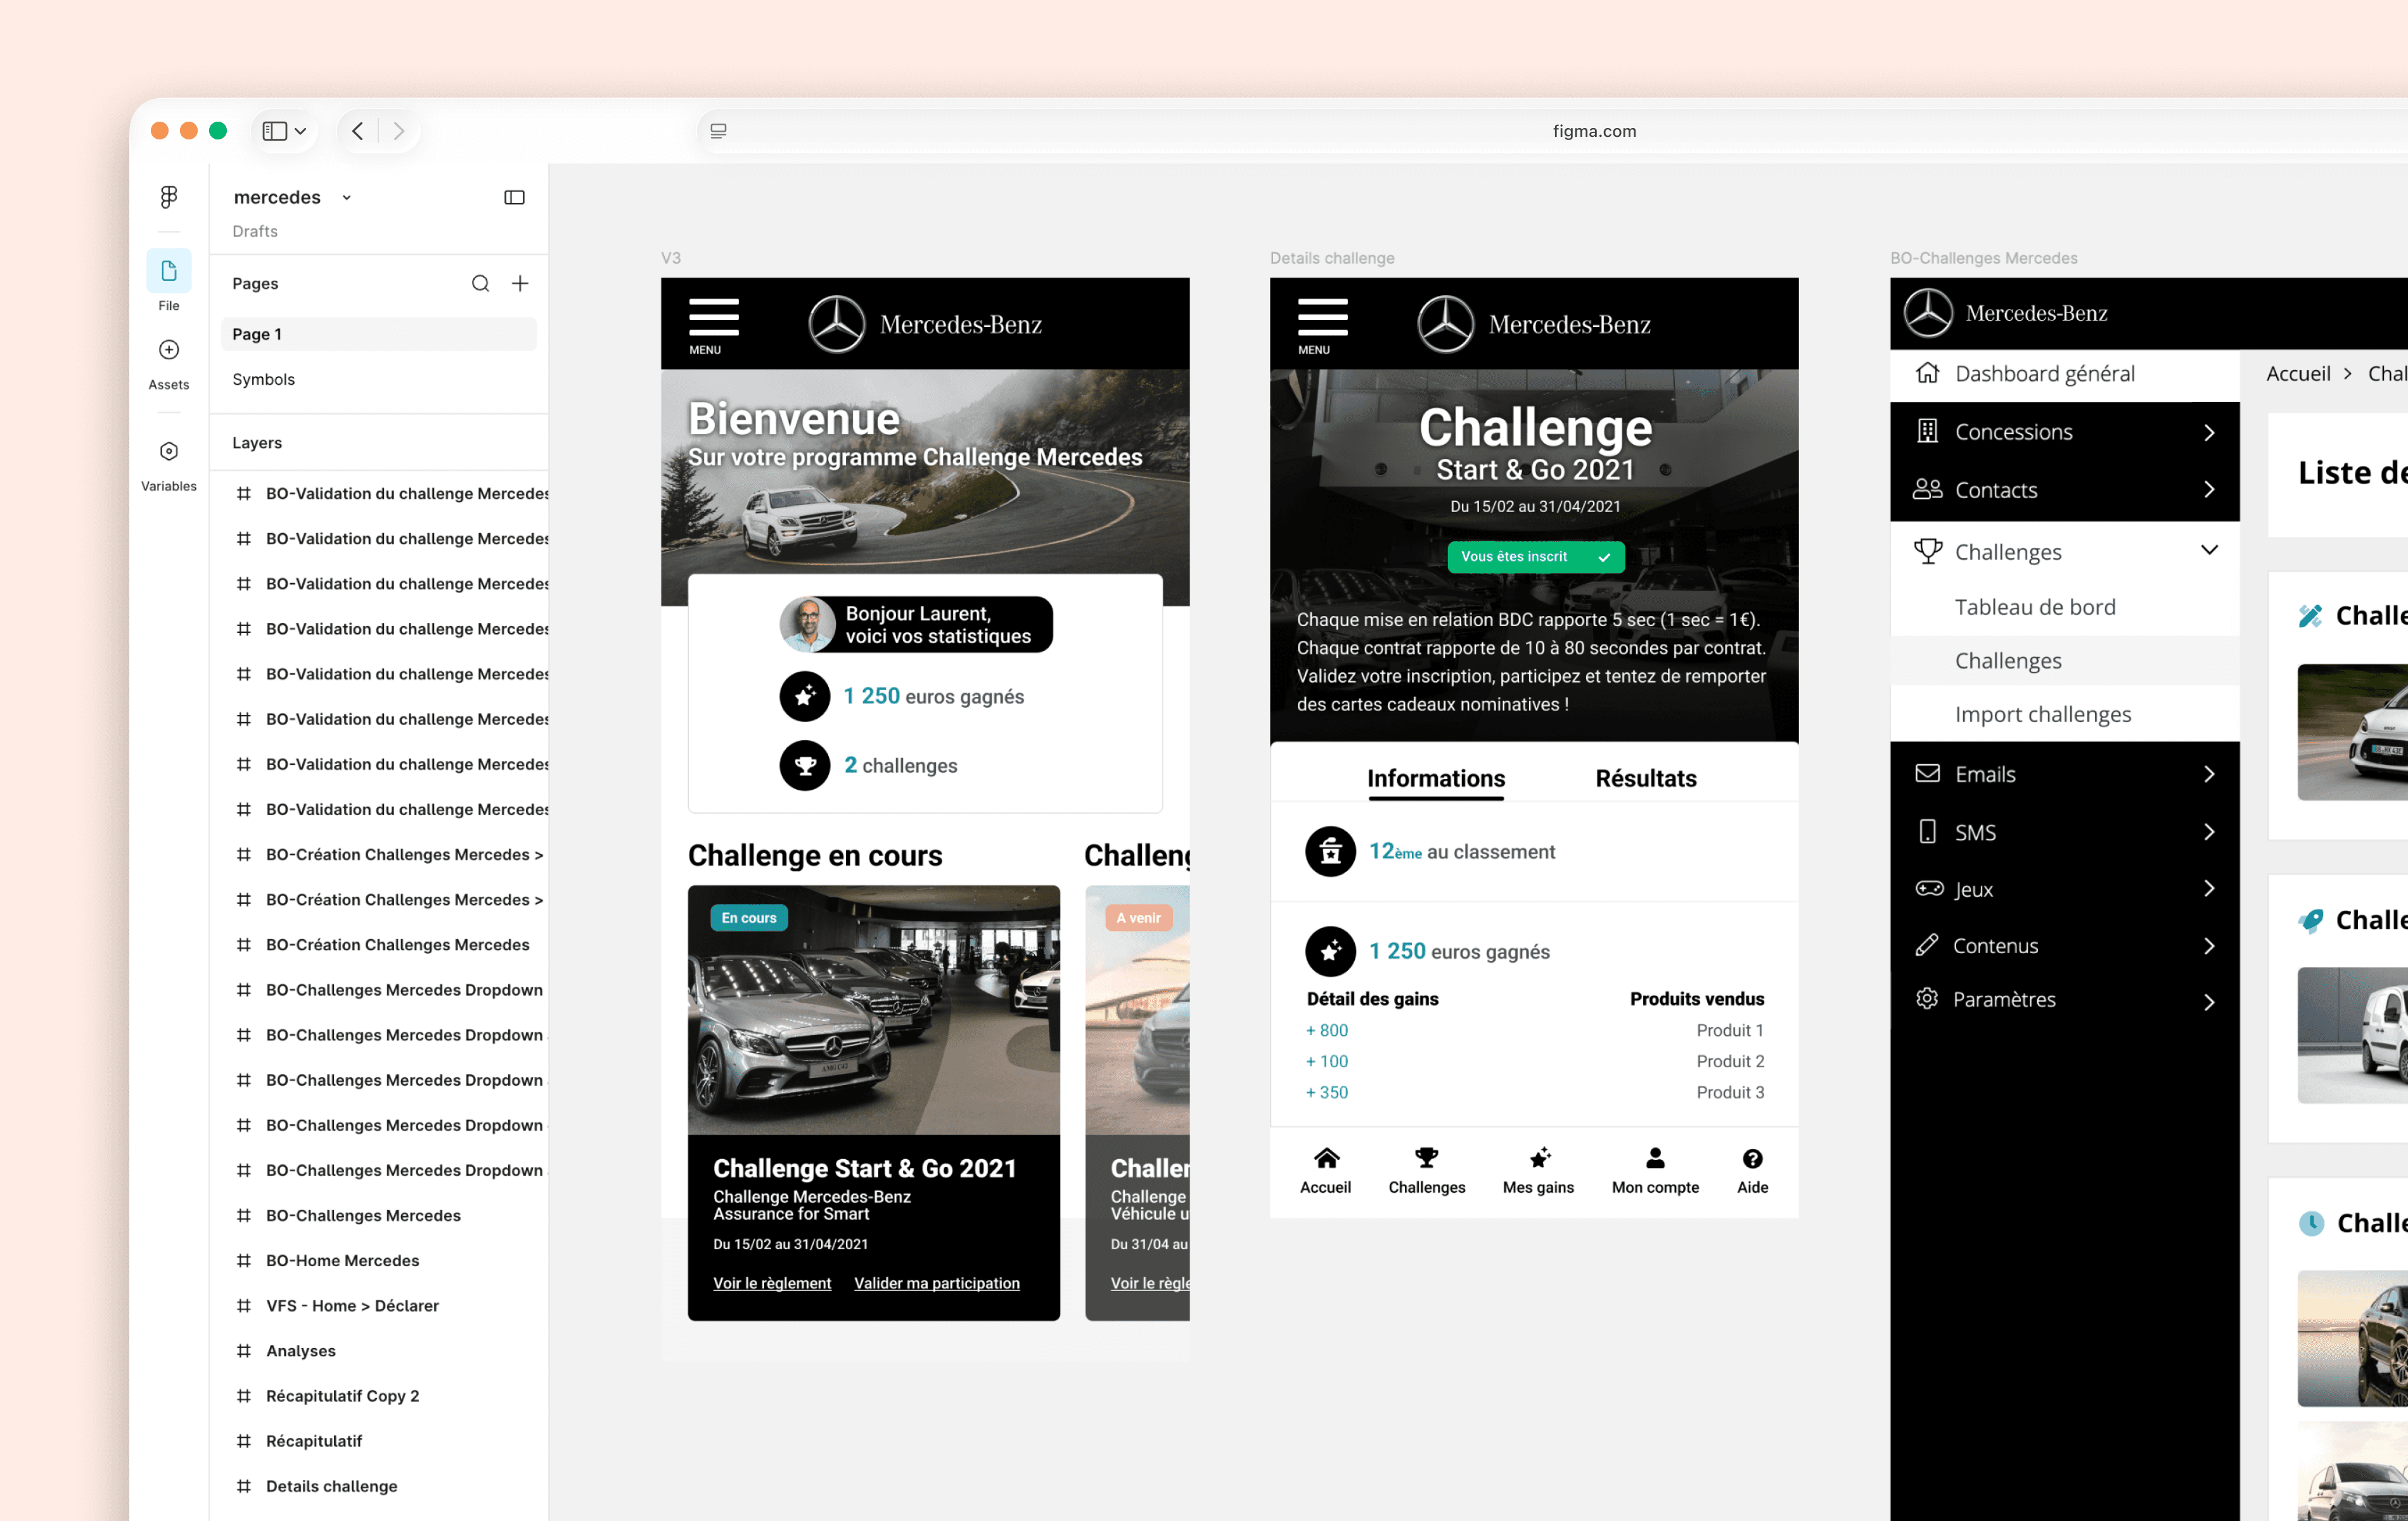
Task: Click the Accueil breadcrumb link
Action: pos(2298,374)
